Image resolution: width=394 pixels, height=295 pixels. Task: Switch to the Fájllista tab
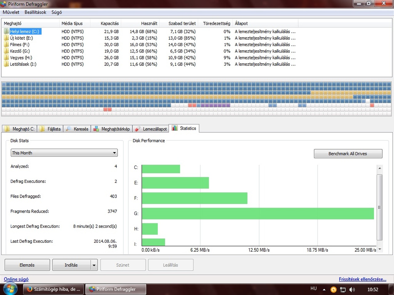(x=50, y=129)
